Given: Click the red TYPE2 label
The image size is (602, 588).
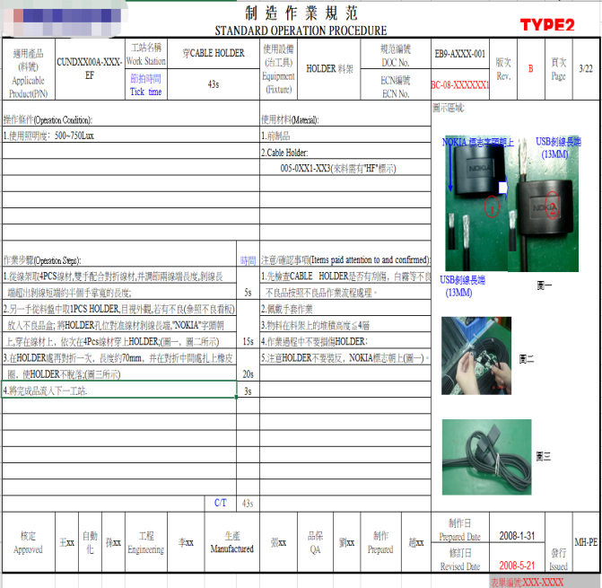Looking at the screenshot, I should coord(546,24).
